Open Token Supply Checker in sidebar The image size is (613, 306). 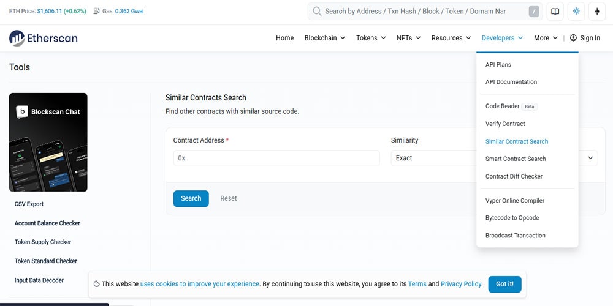tap(43, 242)
